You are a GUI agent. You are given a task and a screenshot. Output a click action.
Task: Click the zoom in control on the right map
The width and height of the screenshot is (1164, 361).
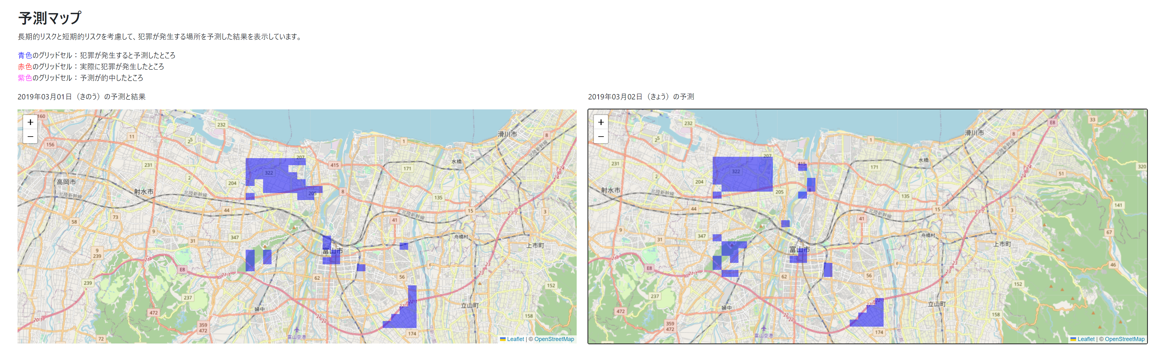pyautogui.click(x=601, y=122)
